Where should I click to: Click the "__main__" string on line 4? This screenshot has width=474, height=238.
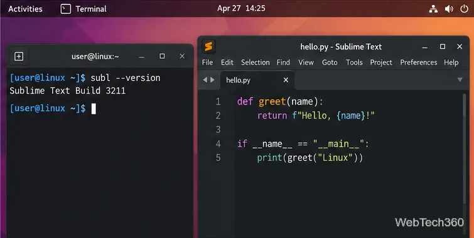click(338, 144)
